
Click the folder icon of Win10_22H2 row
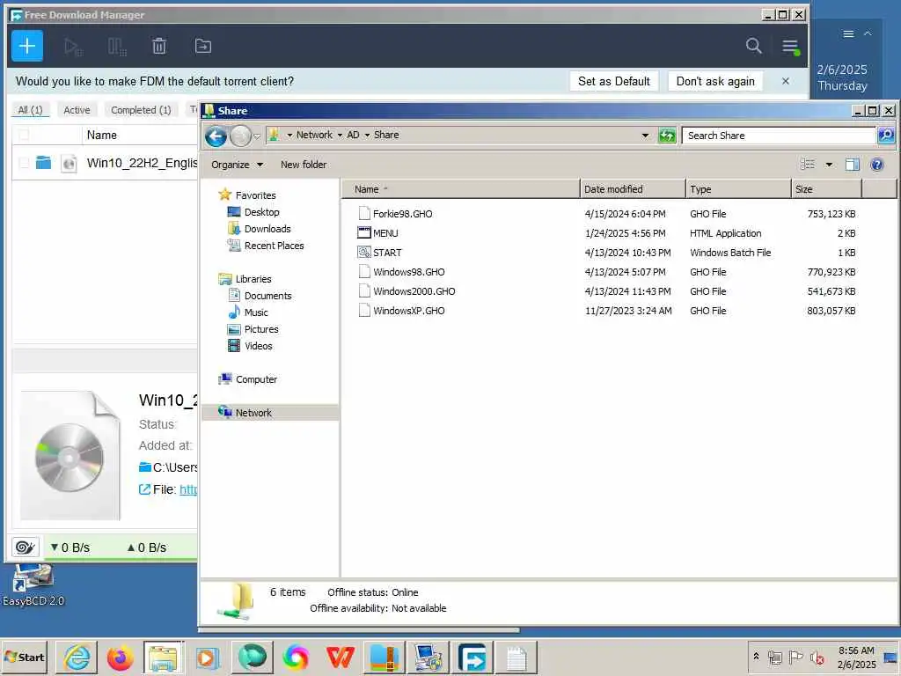coord(44,163)
